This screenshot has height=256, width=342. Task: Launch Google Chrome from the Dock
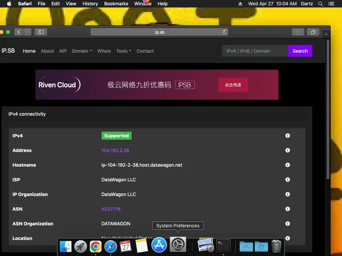pyautogui.click(x=96, y=246)
